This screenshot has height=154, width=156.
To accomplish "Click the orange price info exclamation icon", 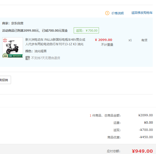I will [107, 13].
